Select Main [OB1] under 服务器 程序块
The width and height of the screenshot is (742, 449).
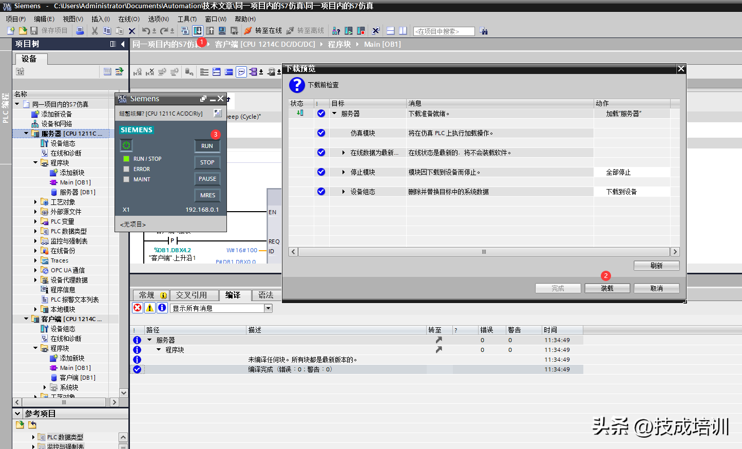(75, 182)
